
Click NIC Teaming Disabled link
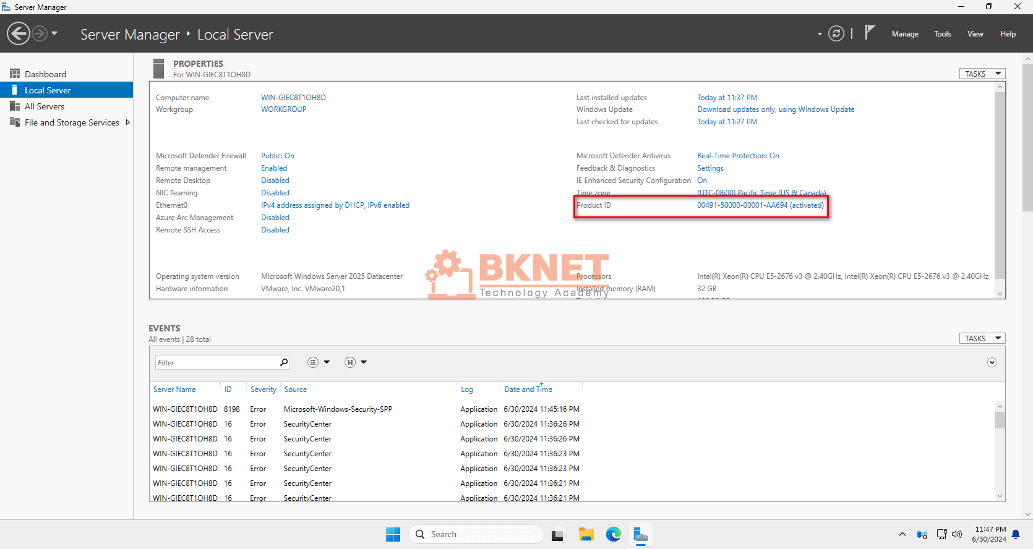pyautogui.click(x=275, y=193)
